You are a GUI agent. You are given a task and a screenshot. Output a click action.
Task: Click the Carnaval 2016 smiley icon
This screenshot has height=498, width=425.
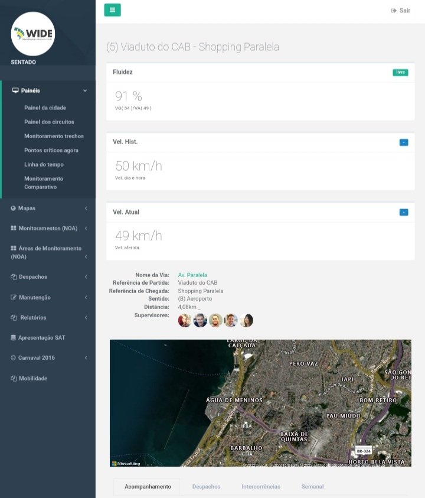coord(14,357)
